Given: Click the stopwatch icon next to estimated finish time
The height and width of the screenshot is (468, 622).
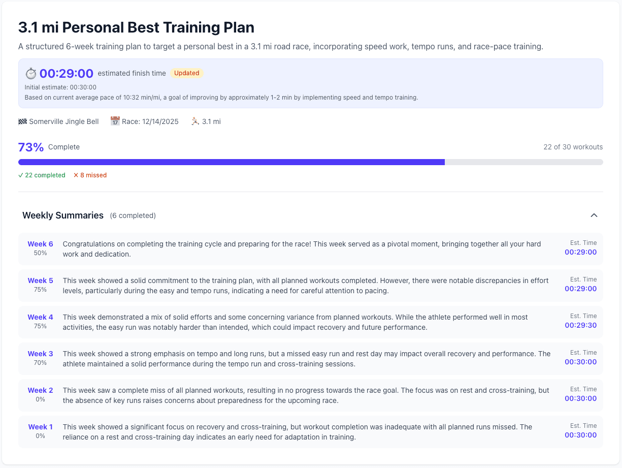Looking at the screenshot, I should (x=31, y=73).
